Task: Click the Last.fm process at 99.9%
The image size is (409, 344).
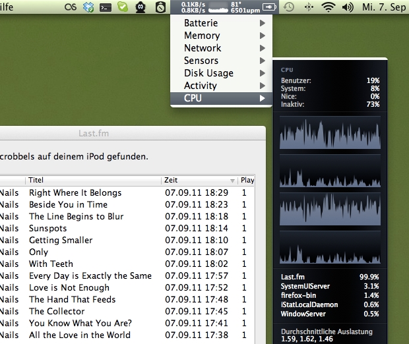Action: click(x=330, y=277)
